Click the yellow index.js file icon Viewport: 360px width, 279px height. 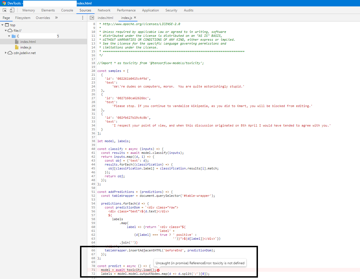point(17,47)
